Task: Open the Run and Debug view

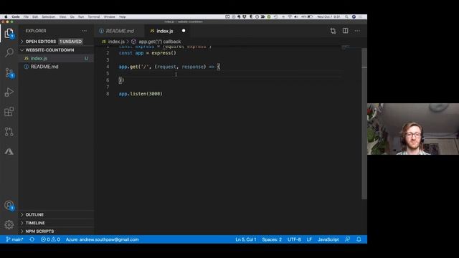Action: click(x=9, y=92)
